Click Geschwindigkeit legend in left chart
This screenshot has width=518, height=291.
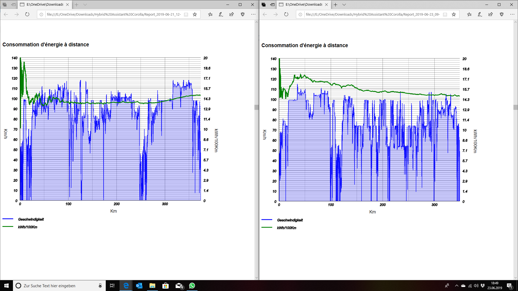click(x=31, y=219)
